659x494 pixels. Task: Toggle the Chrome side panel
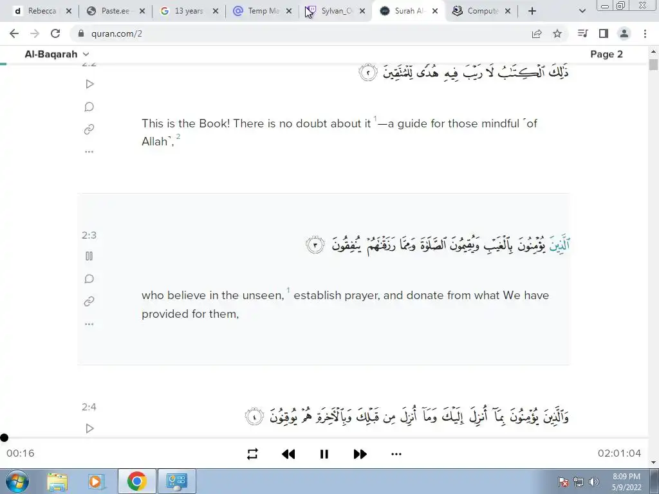(x=604, y=33)
